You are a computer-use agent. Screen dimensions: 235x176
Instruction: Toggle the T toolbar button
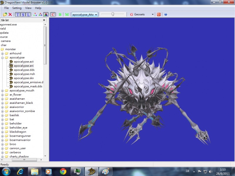[x=18, y=14]
